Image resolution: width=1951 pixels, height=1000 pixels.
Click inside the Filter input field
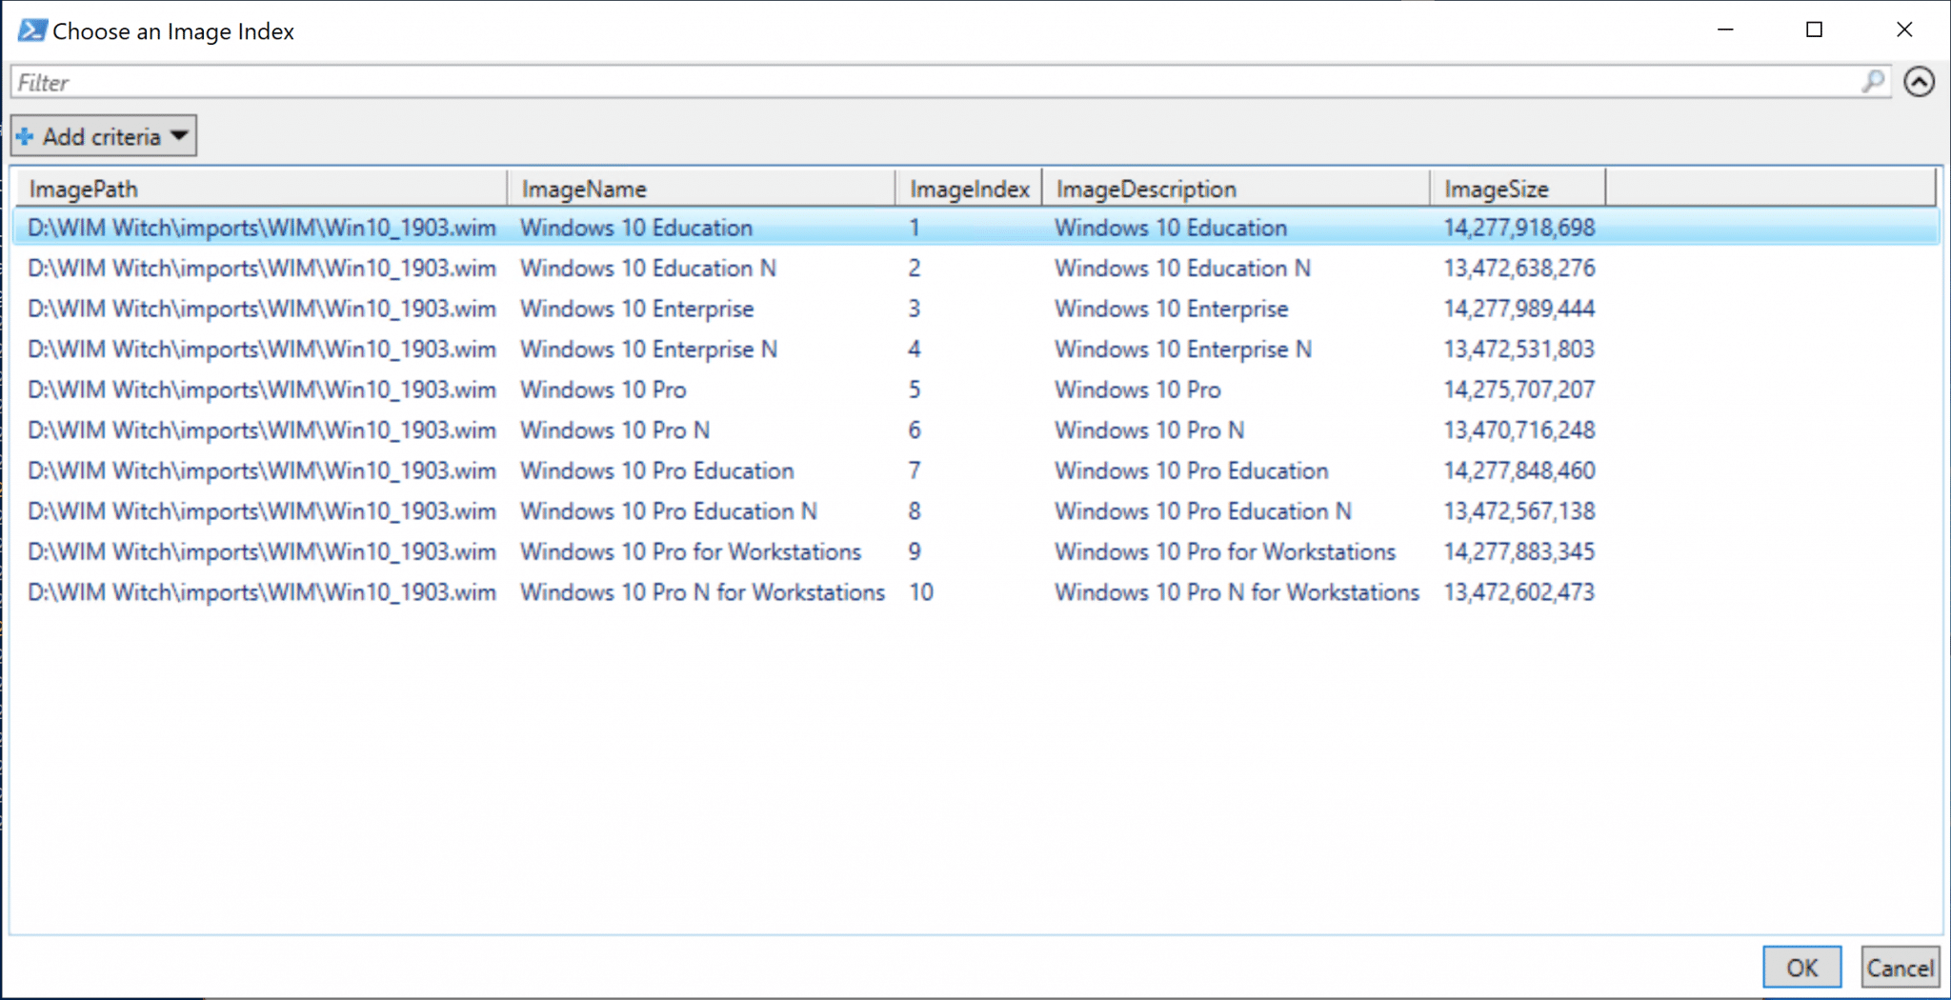[x=381, y=81]
